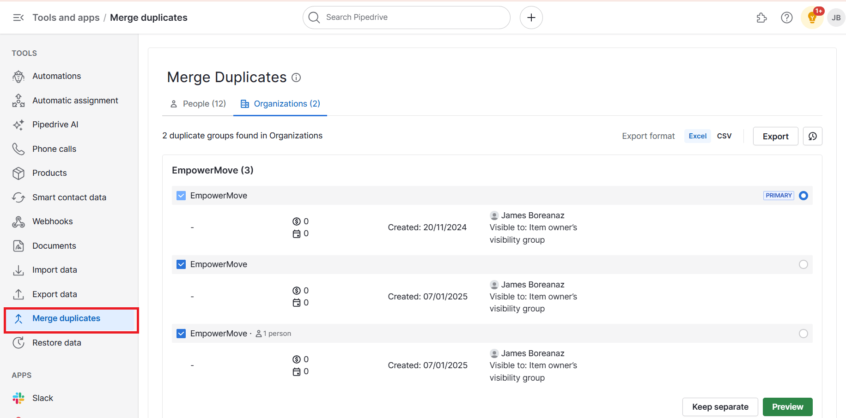Viewport: 846px width, 418px height.
Task: Click the history icon beside Export
Action: tap(812, 136)
